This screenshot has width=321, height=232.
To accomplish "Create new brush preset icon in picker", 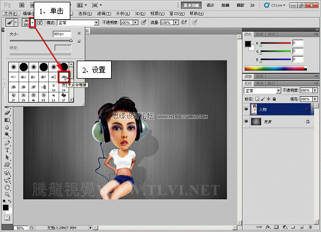I will 79,41.
